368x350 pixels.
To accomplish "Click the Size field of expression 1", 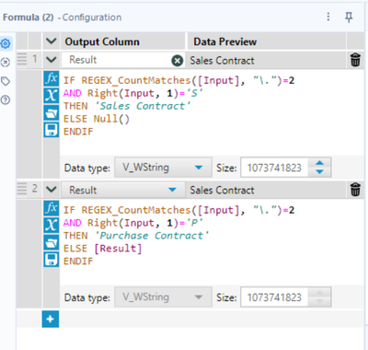I will point(274,168).
